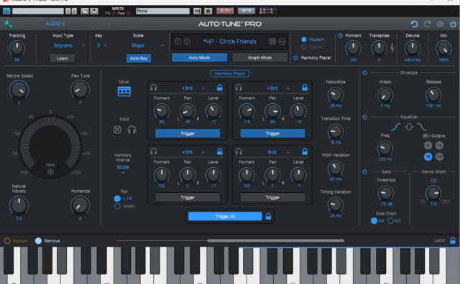Toggle Envelope power button
This screenshot has height=284, width=460.
point(364,72)
